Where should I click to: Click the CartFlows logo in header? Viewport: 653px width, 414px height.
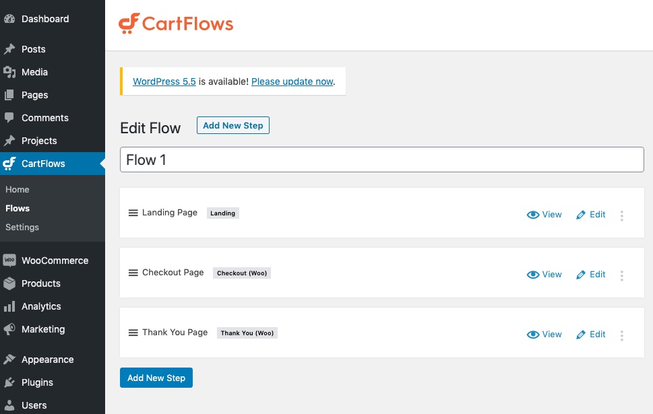coord(176,24)
